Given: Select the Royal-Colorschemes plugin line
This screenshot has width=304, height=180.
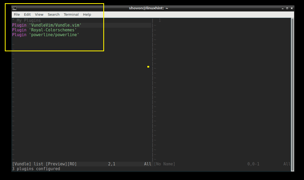Looking at the screenshot, I should (x=44, y=30).
